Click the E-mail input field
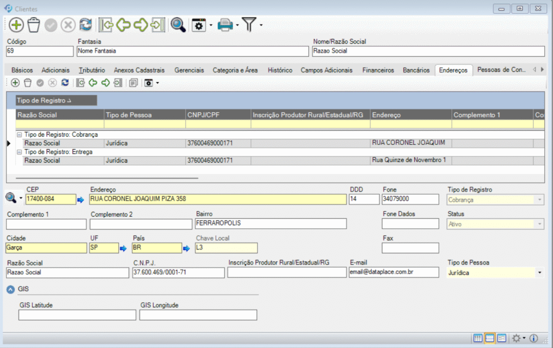Image resolution: width=553 pixels, height=348 pixels. click(x=393, y=272)
